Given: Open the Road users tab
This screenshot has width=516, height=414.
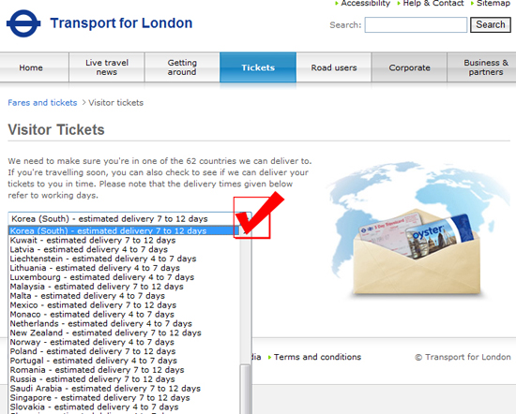Looking at the screenshot, I should [x=334, y=67].
